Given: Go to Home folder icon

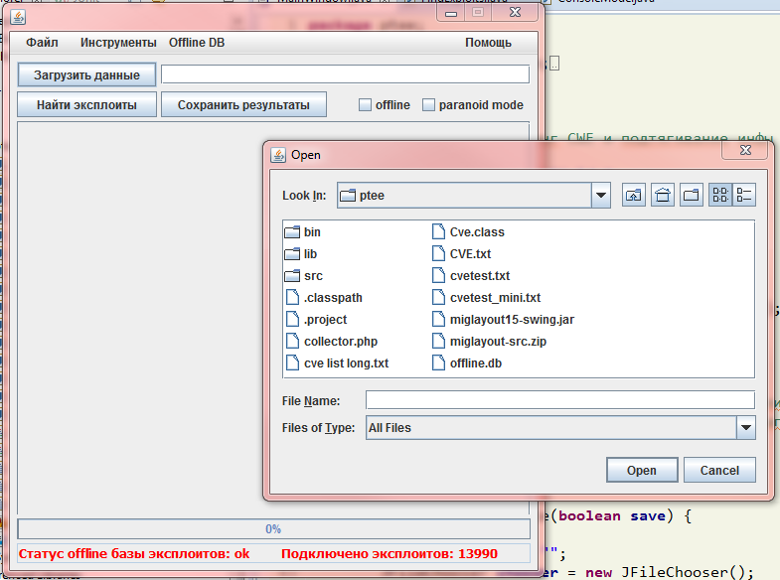Looking at the screenshot, I should [662, 196].
